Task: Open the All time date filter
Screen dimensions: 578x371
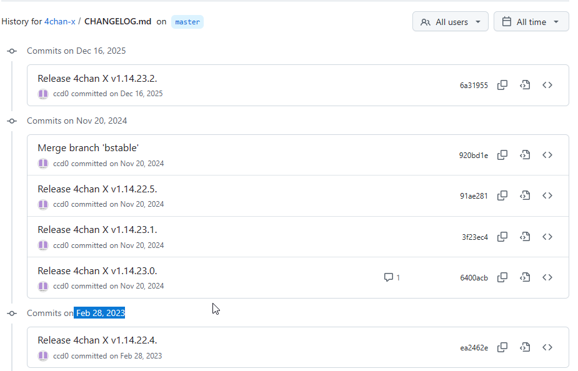Action: (x=531, y=22)
